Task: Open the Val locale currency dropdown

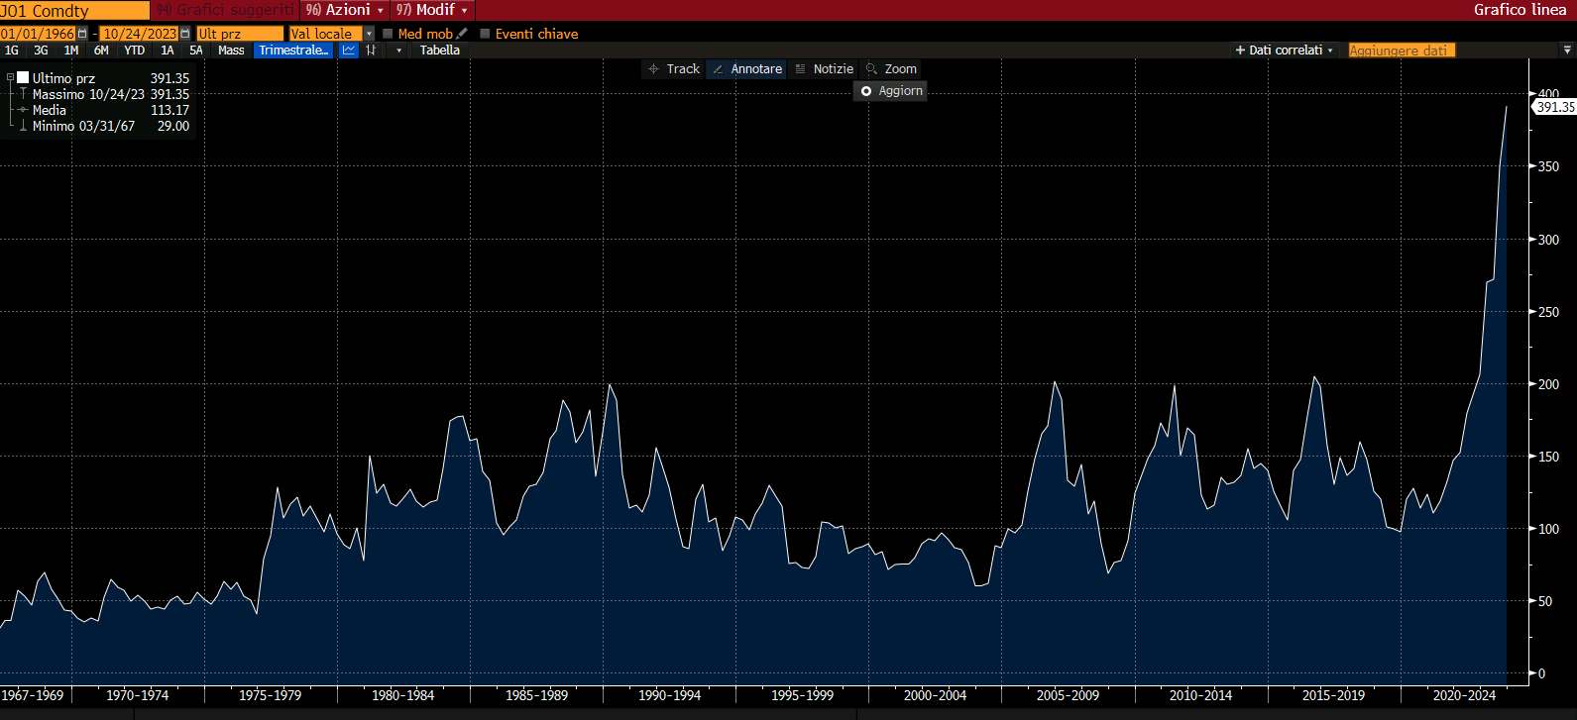Action: (370, 34)
